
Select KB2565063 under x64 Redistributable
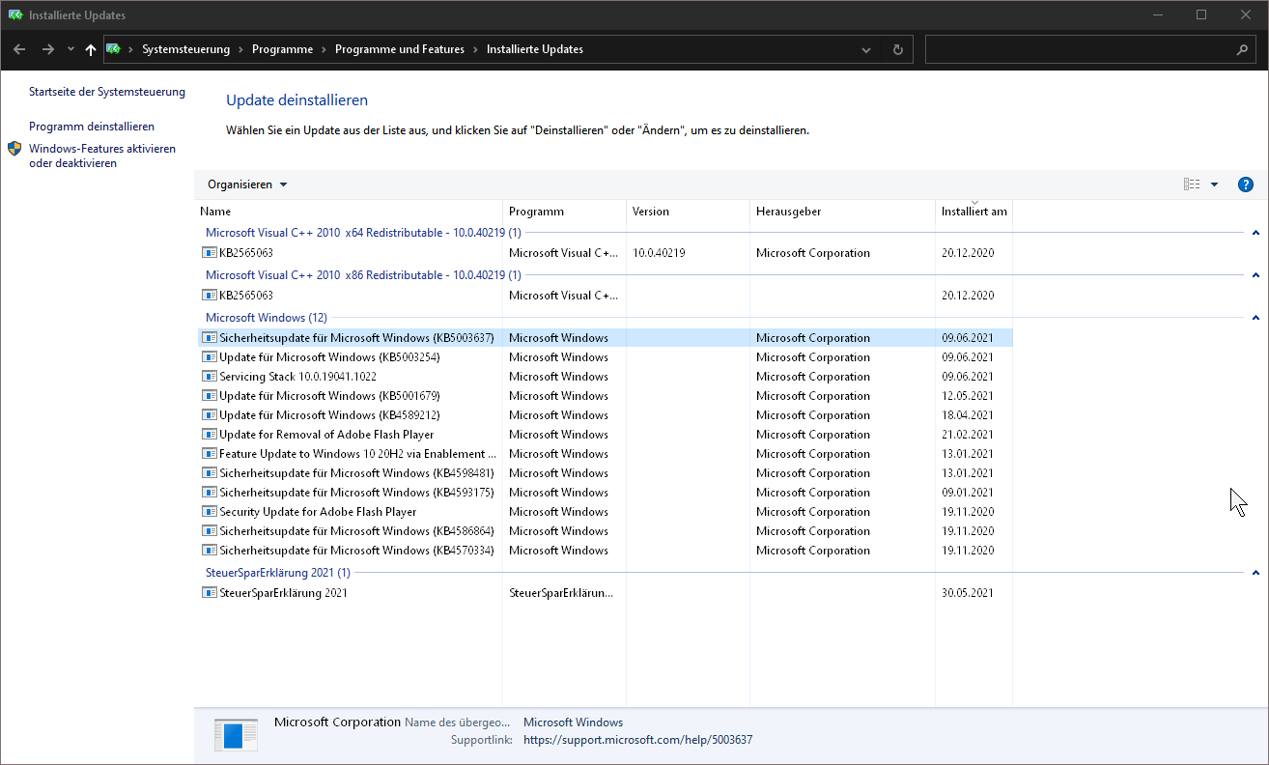(x=246, y=253)
